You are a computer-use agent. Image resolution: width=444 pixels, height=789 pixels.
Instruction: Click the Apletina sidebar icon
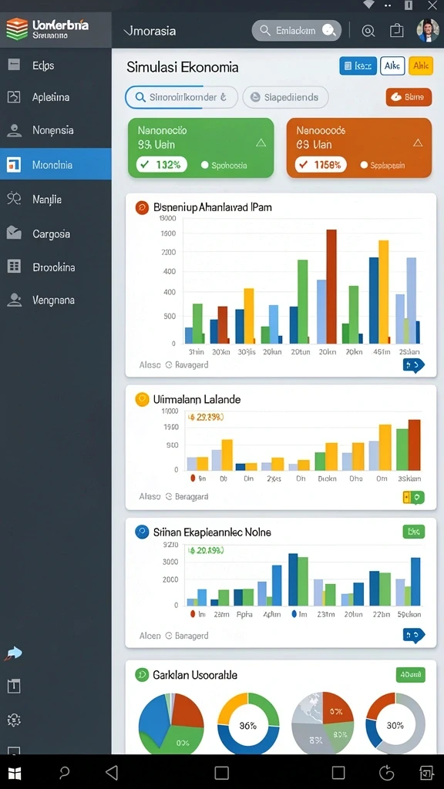coord(14,97)
